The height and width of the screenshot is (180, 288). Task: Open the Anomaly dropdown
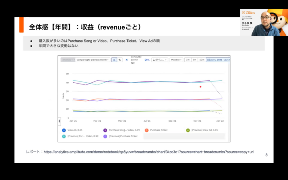[67, 60]
